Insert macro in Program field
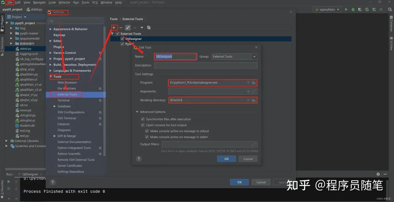The width and height of the screenshot is (394, 202). coord(248,83)
